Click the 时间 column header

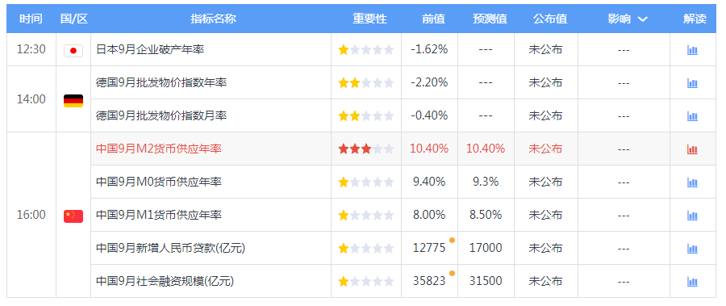point(31,19)
